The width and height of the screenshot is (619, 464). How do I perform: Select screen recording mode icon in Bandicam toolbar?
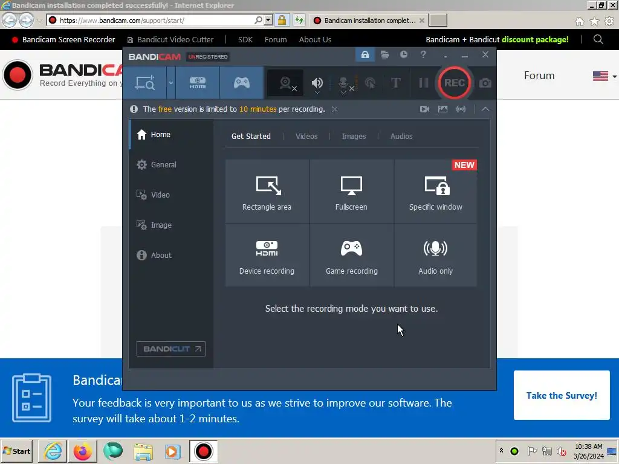[x=145, y=83]
